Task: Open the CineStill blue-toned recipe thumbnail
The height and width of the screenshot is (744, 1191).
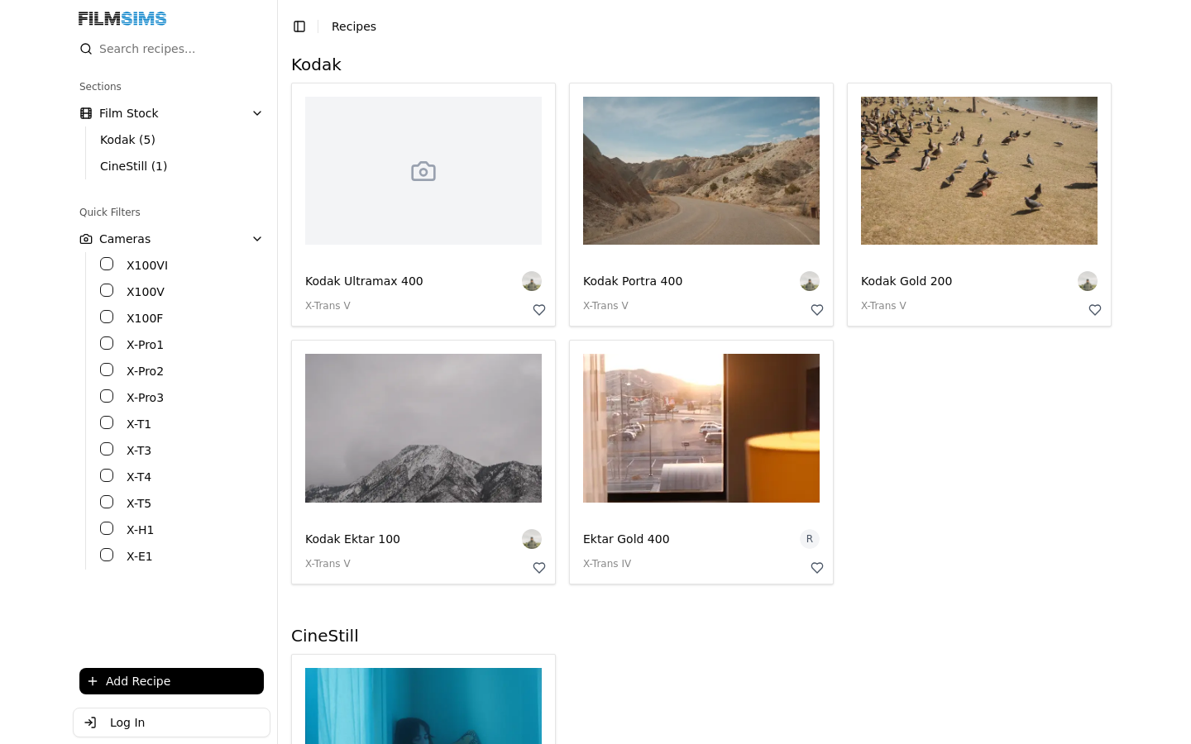Action: tap(423, 706)
